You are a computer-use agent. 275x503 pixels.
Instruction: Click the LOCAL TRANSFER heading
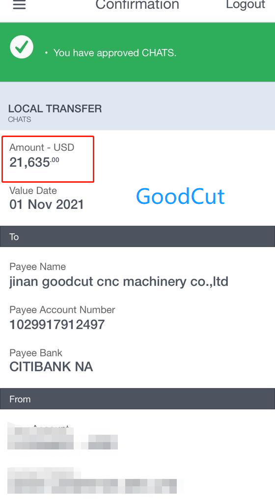(55, 109)
